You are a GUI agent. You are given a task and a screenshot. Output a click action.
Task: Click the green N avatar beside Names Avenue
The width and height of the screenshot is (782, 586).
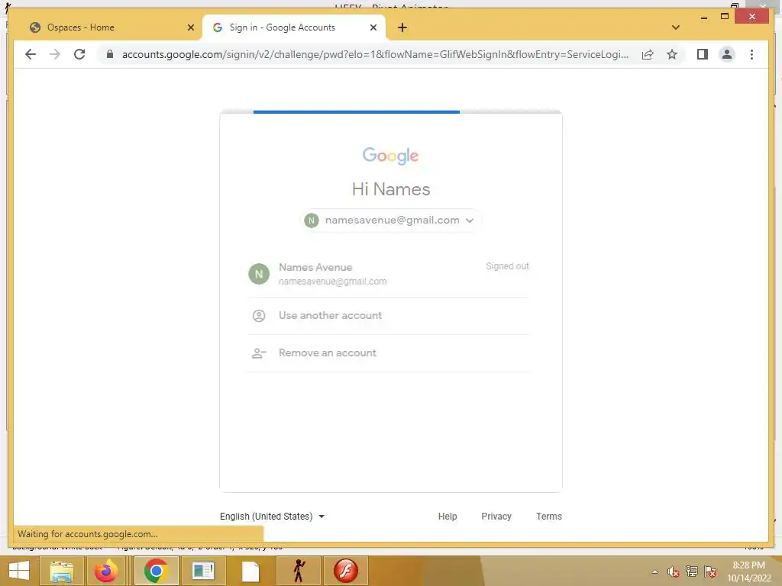259,274
